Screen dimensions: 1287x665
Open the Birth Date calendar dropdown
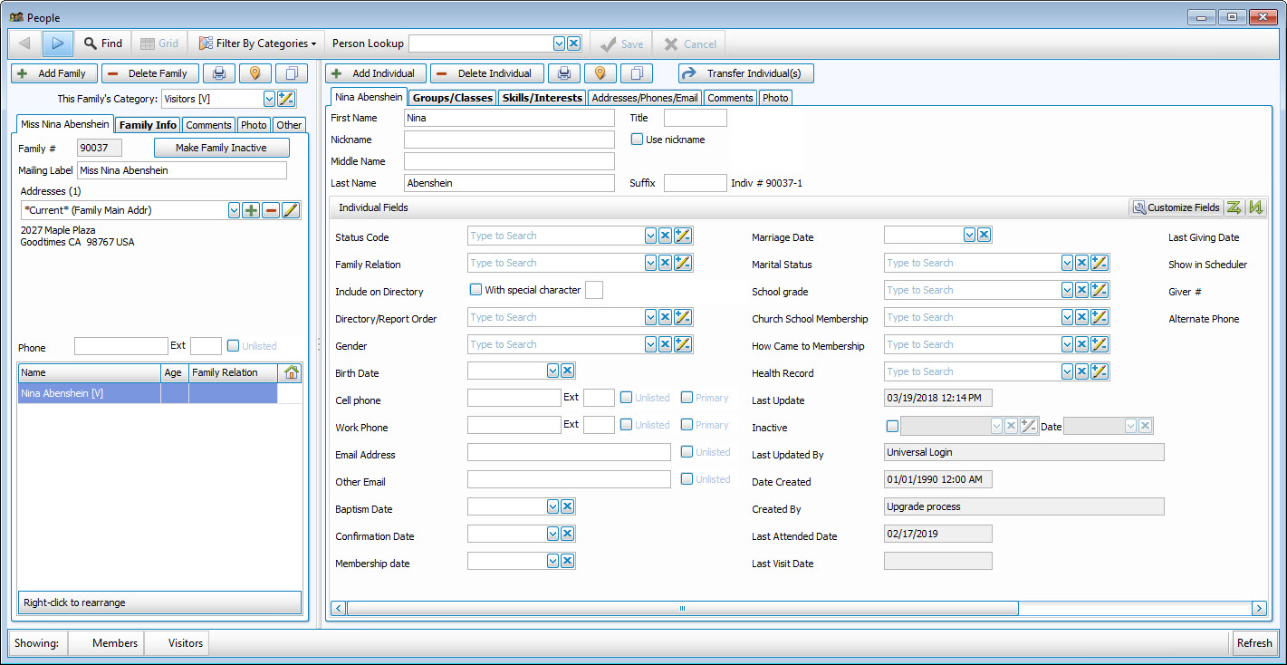click(x=552, y=370)
